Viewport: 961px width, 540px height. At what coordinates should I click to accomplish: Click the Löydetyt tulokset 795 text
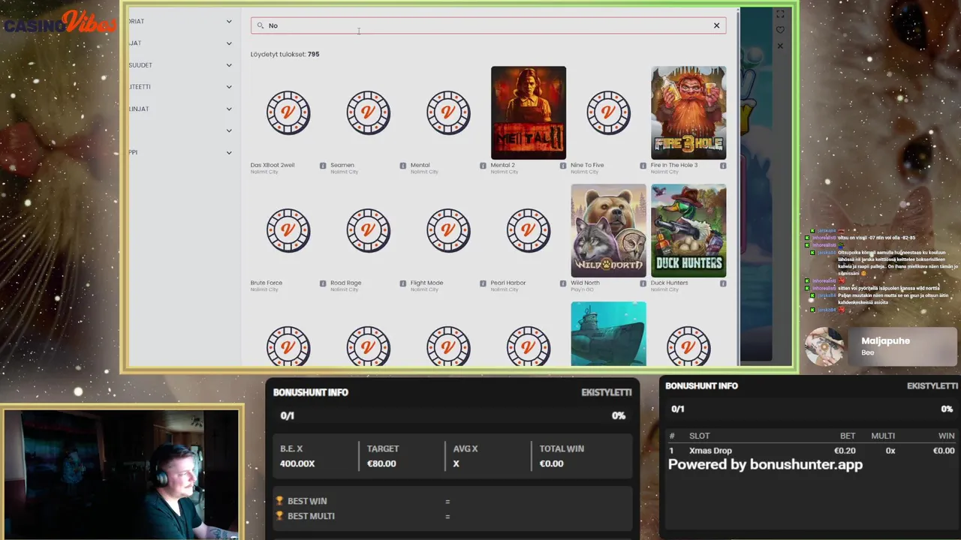[285, 54]
